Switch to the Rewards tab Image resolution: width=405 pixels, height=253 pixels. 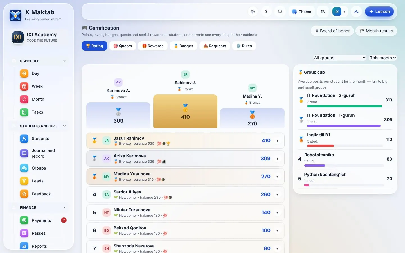(153, 46)
